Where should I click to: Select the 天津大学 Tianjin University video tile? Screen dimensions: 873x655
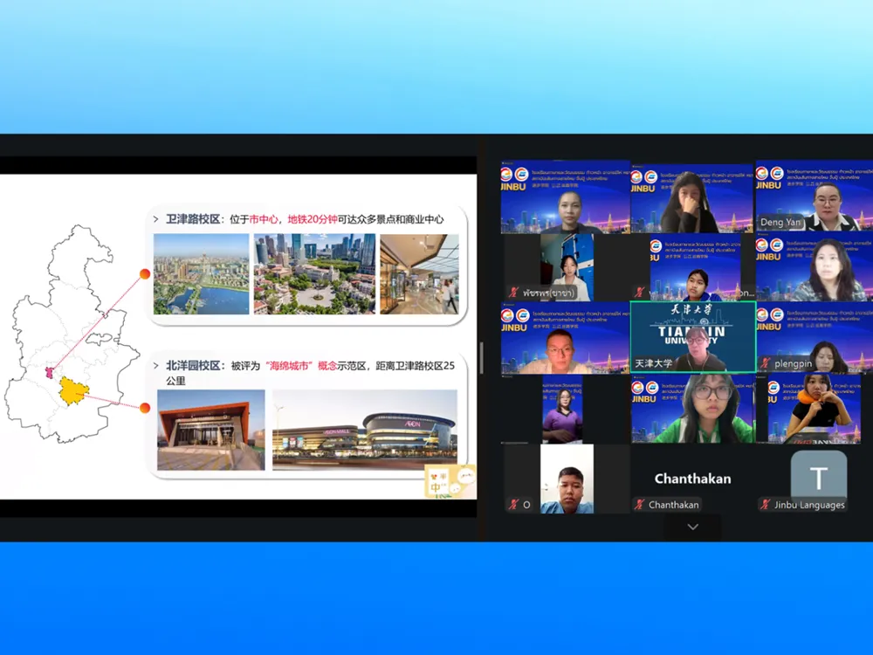(x=692, y=337)
